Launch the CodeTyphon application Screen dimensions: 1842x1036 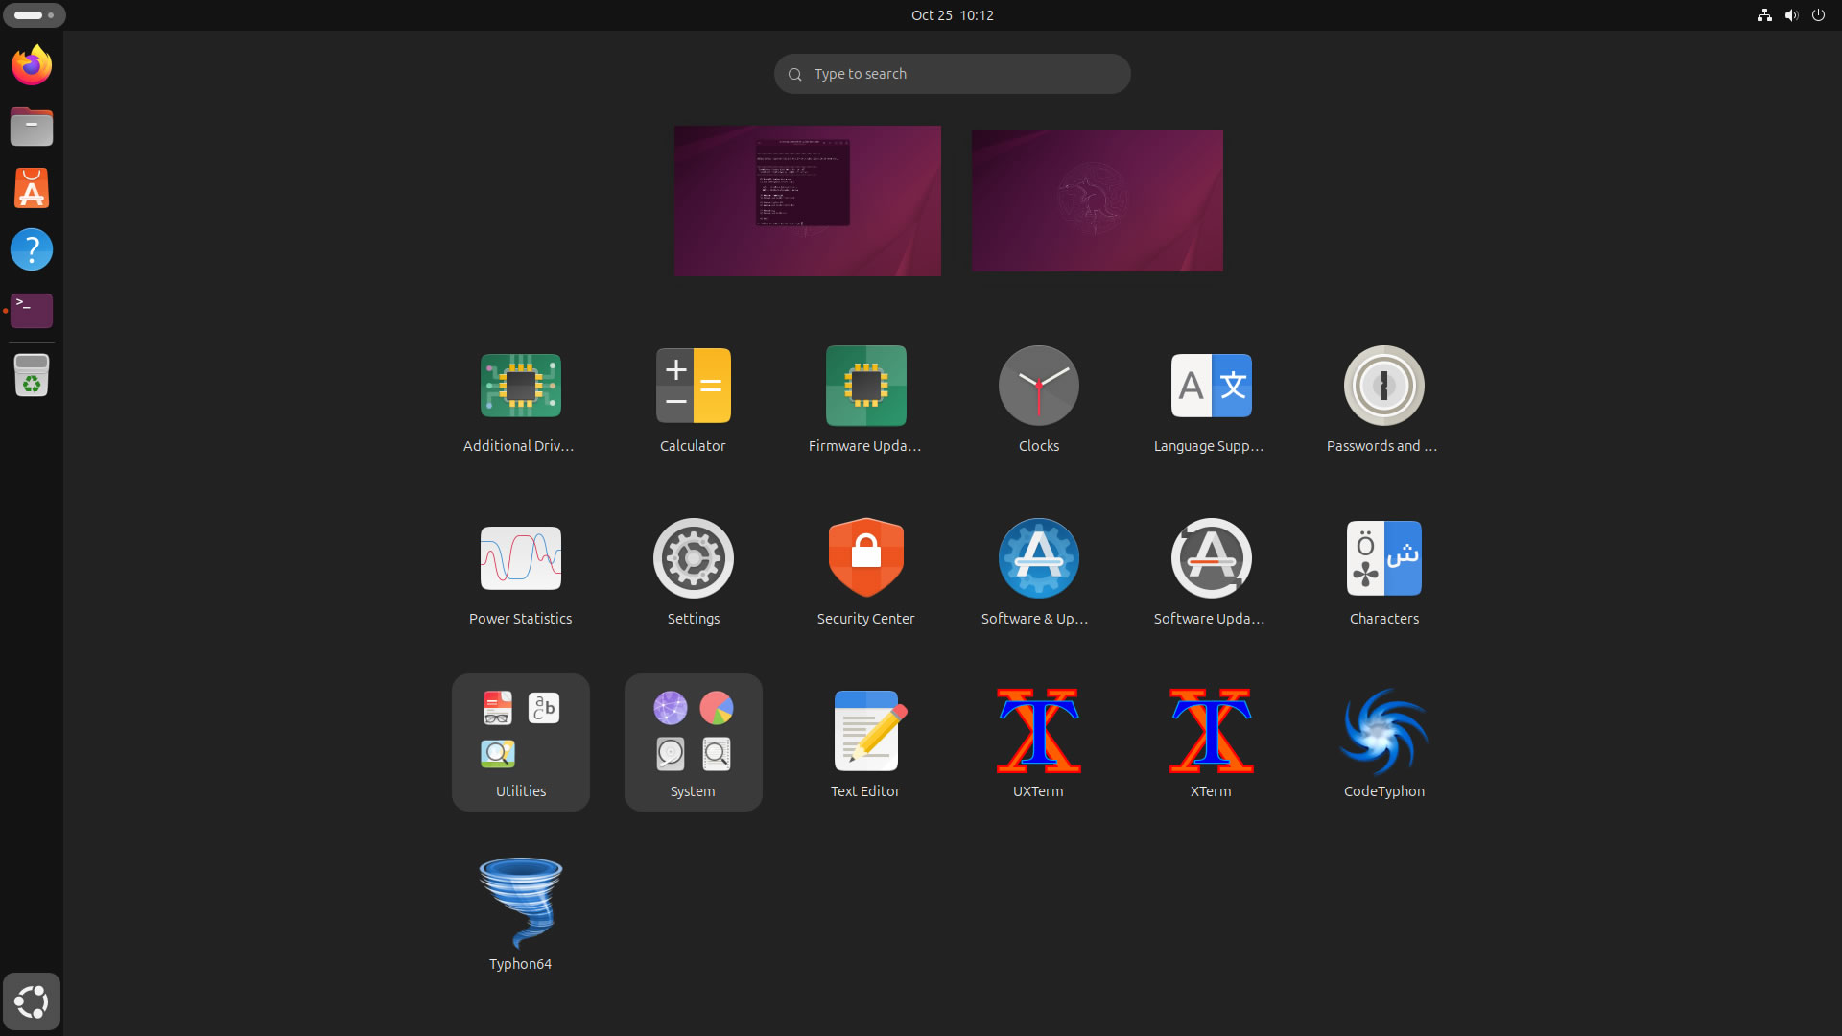click(x=1383, y=732)
